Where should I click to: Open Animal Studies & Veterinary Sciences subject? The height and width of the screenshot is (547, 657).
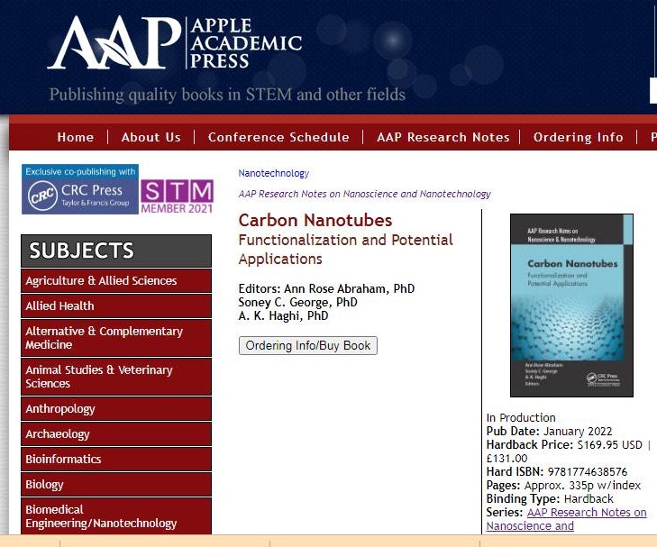click(116, 377)
